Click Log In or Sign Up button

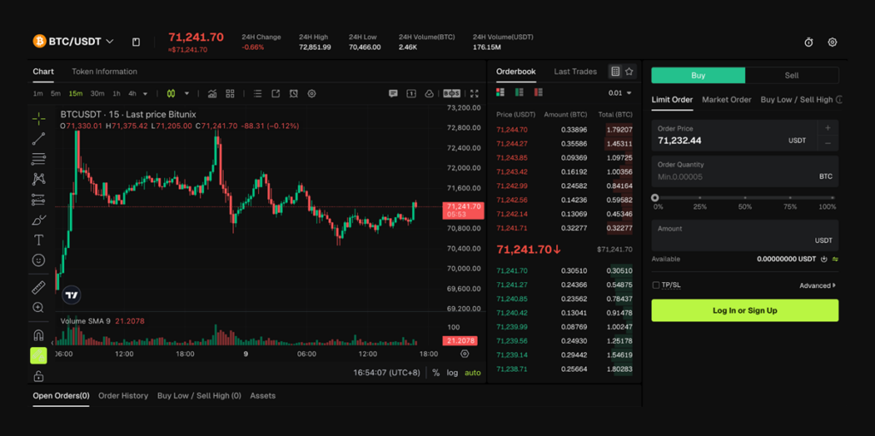click(745, 310)
